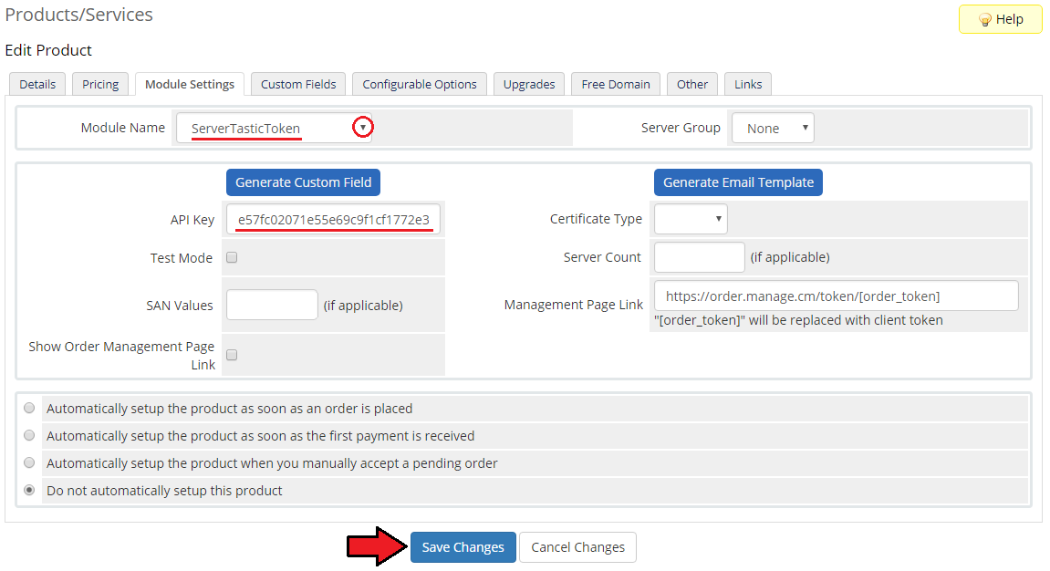Select setup as soon as order is placed
This screenshot has width=1050, height=571.
(30, 409)
